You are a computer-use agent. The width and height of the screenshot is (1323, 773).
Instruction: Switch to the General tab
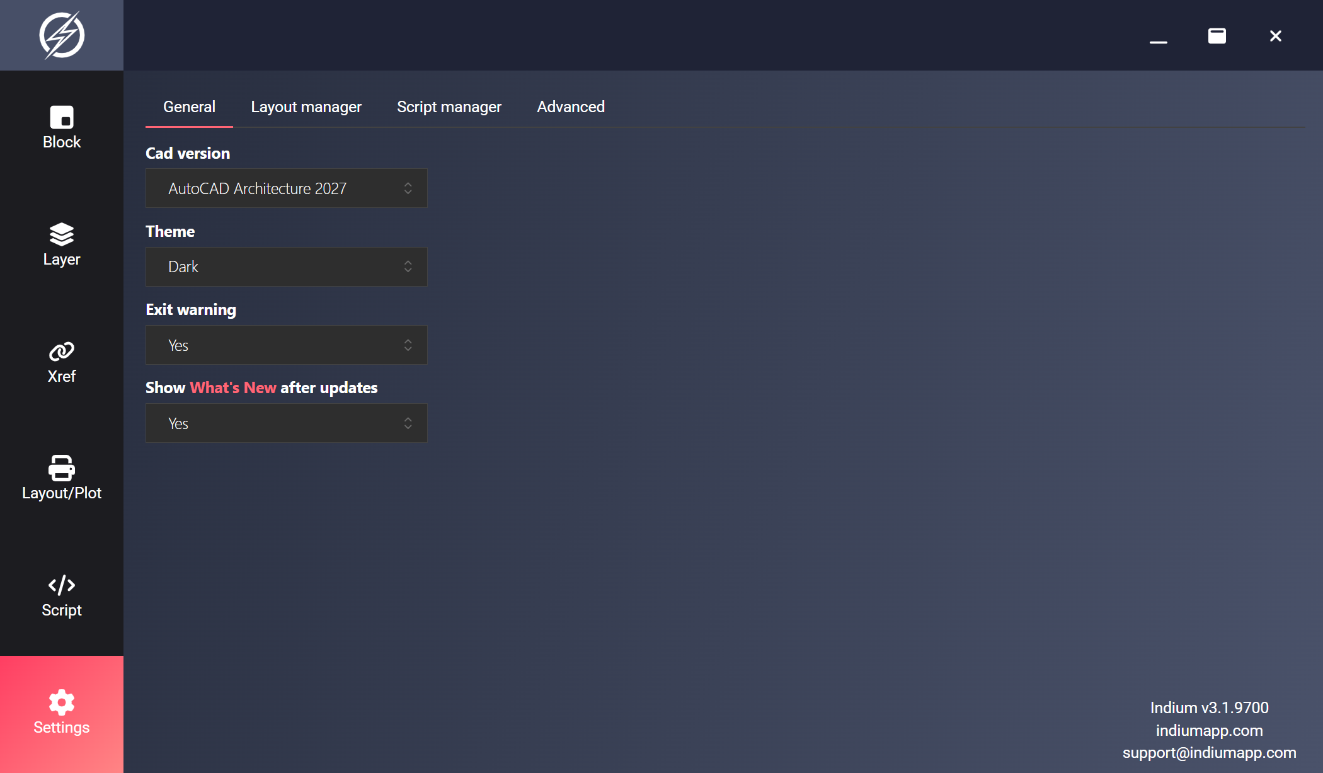pyautogui.click(x=189, y=107)
